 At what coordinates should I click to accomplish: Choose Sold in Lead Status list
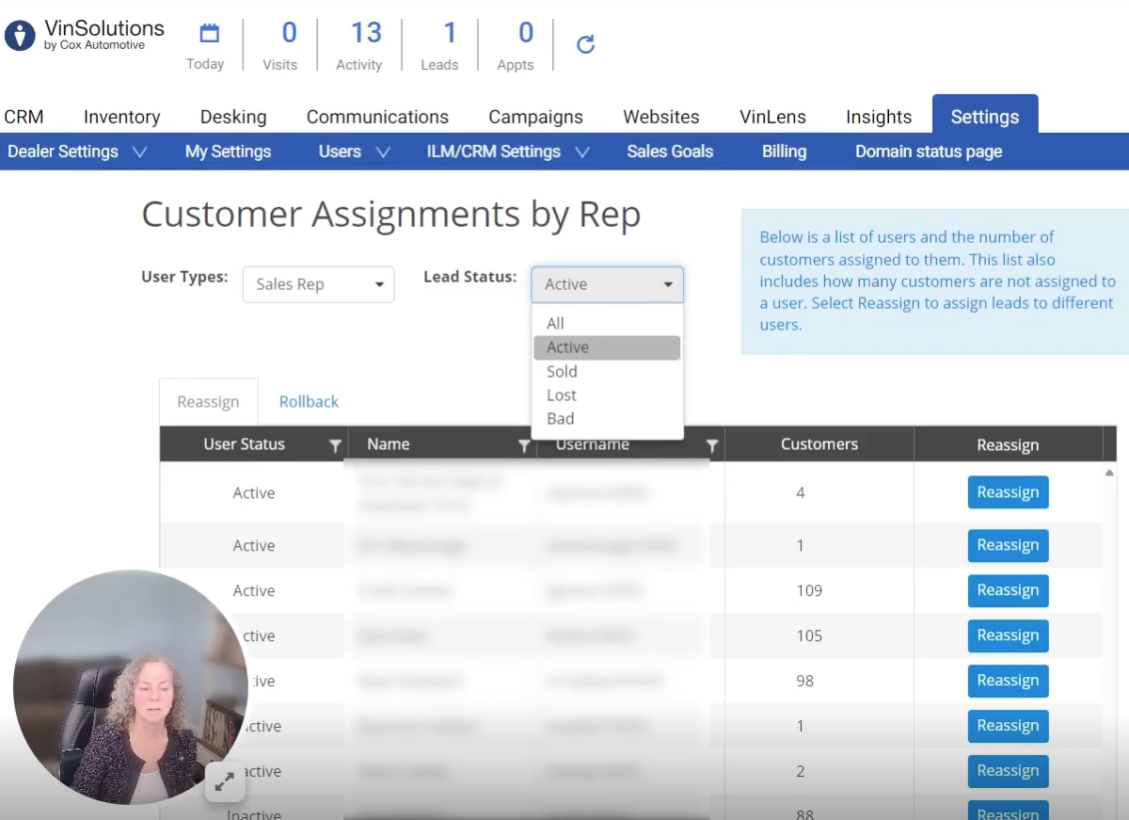(x=607, y=371)
